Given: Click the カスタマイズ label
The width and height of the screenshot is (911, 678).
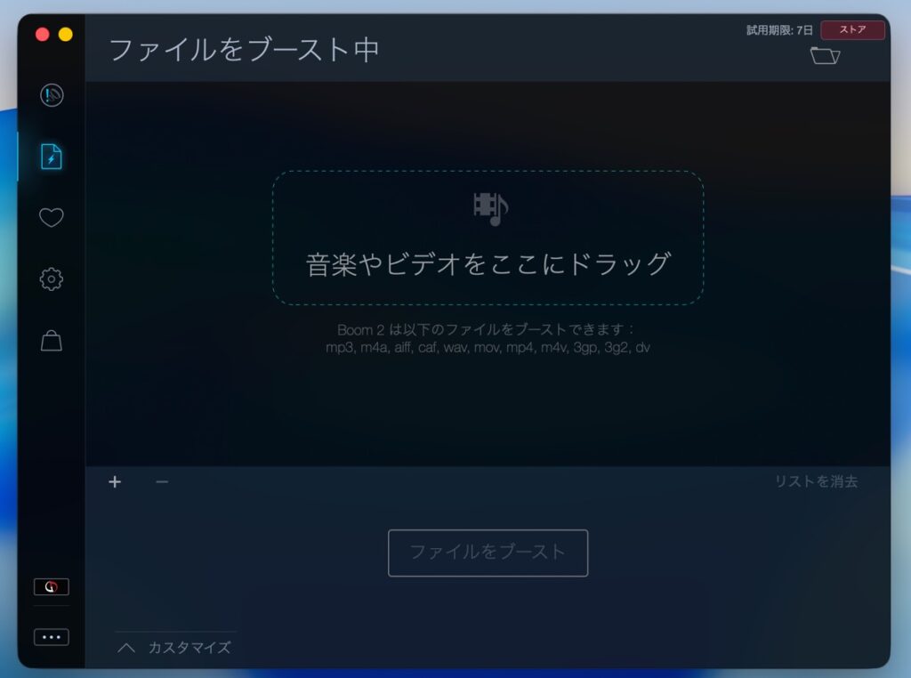Looking at the screenshot, I should [189, 648].
